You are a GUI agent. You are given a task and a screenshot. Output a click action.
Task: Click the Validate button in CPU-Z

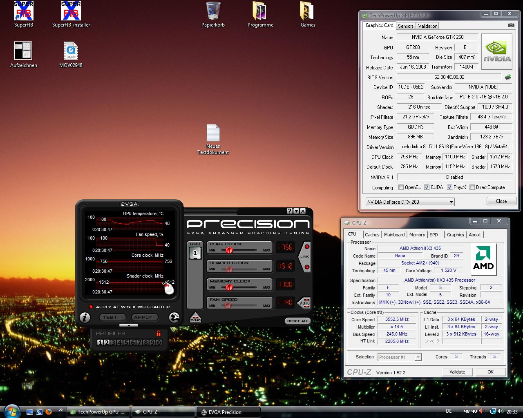[457, 372]
